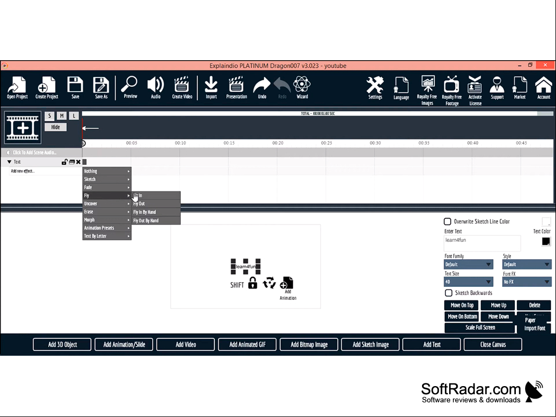
Task: Click the Add Animation icon on canvas
Action: pyautogui.click(x=287, y=288)
